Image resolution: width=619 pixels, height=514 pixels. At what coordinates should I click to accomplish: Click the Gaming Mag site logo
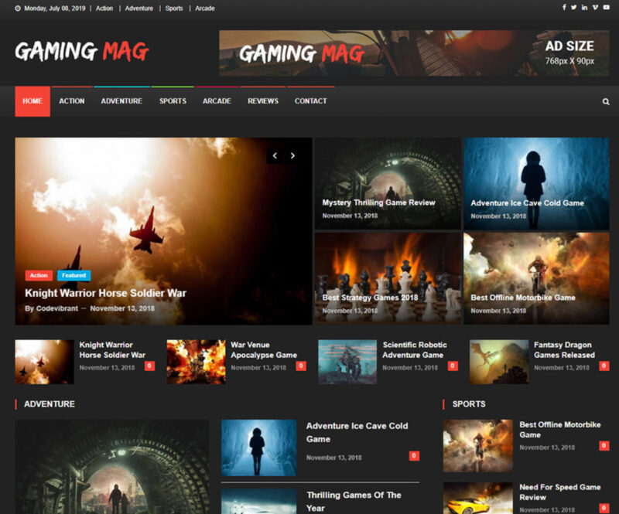click(x=81, y=52)
